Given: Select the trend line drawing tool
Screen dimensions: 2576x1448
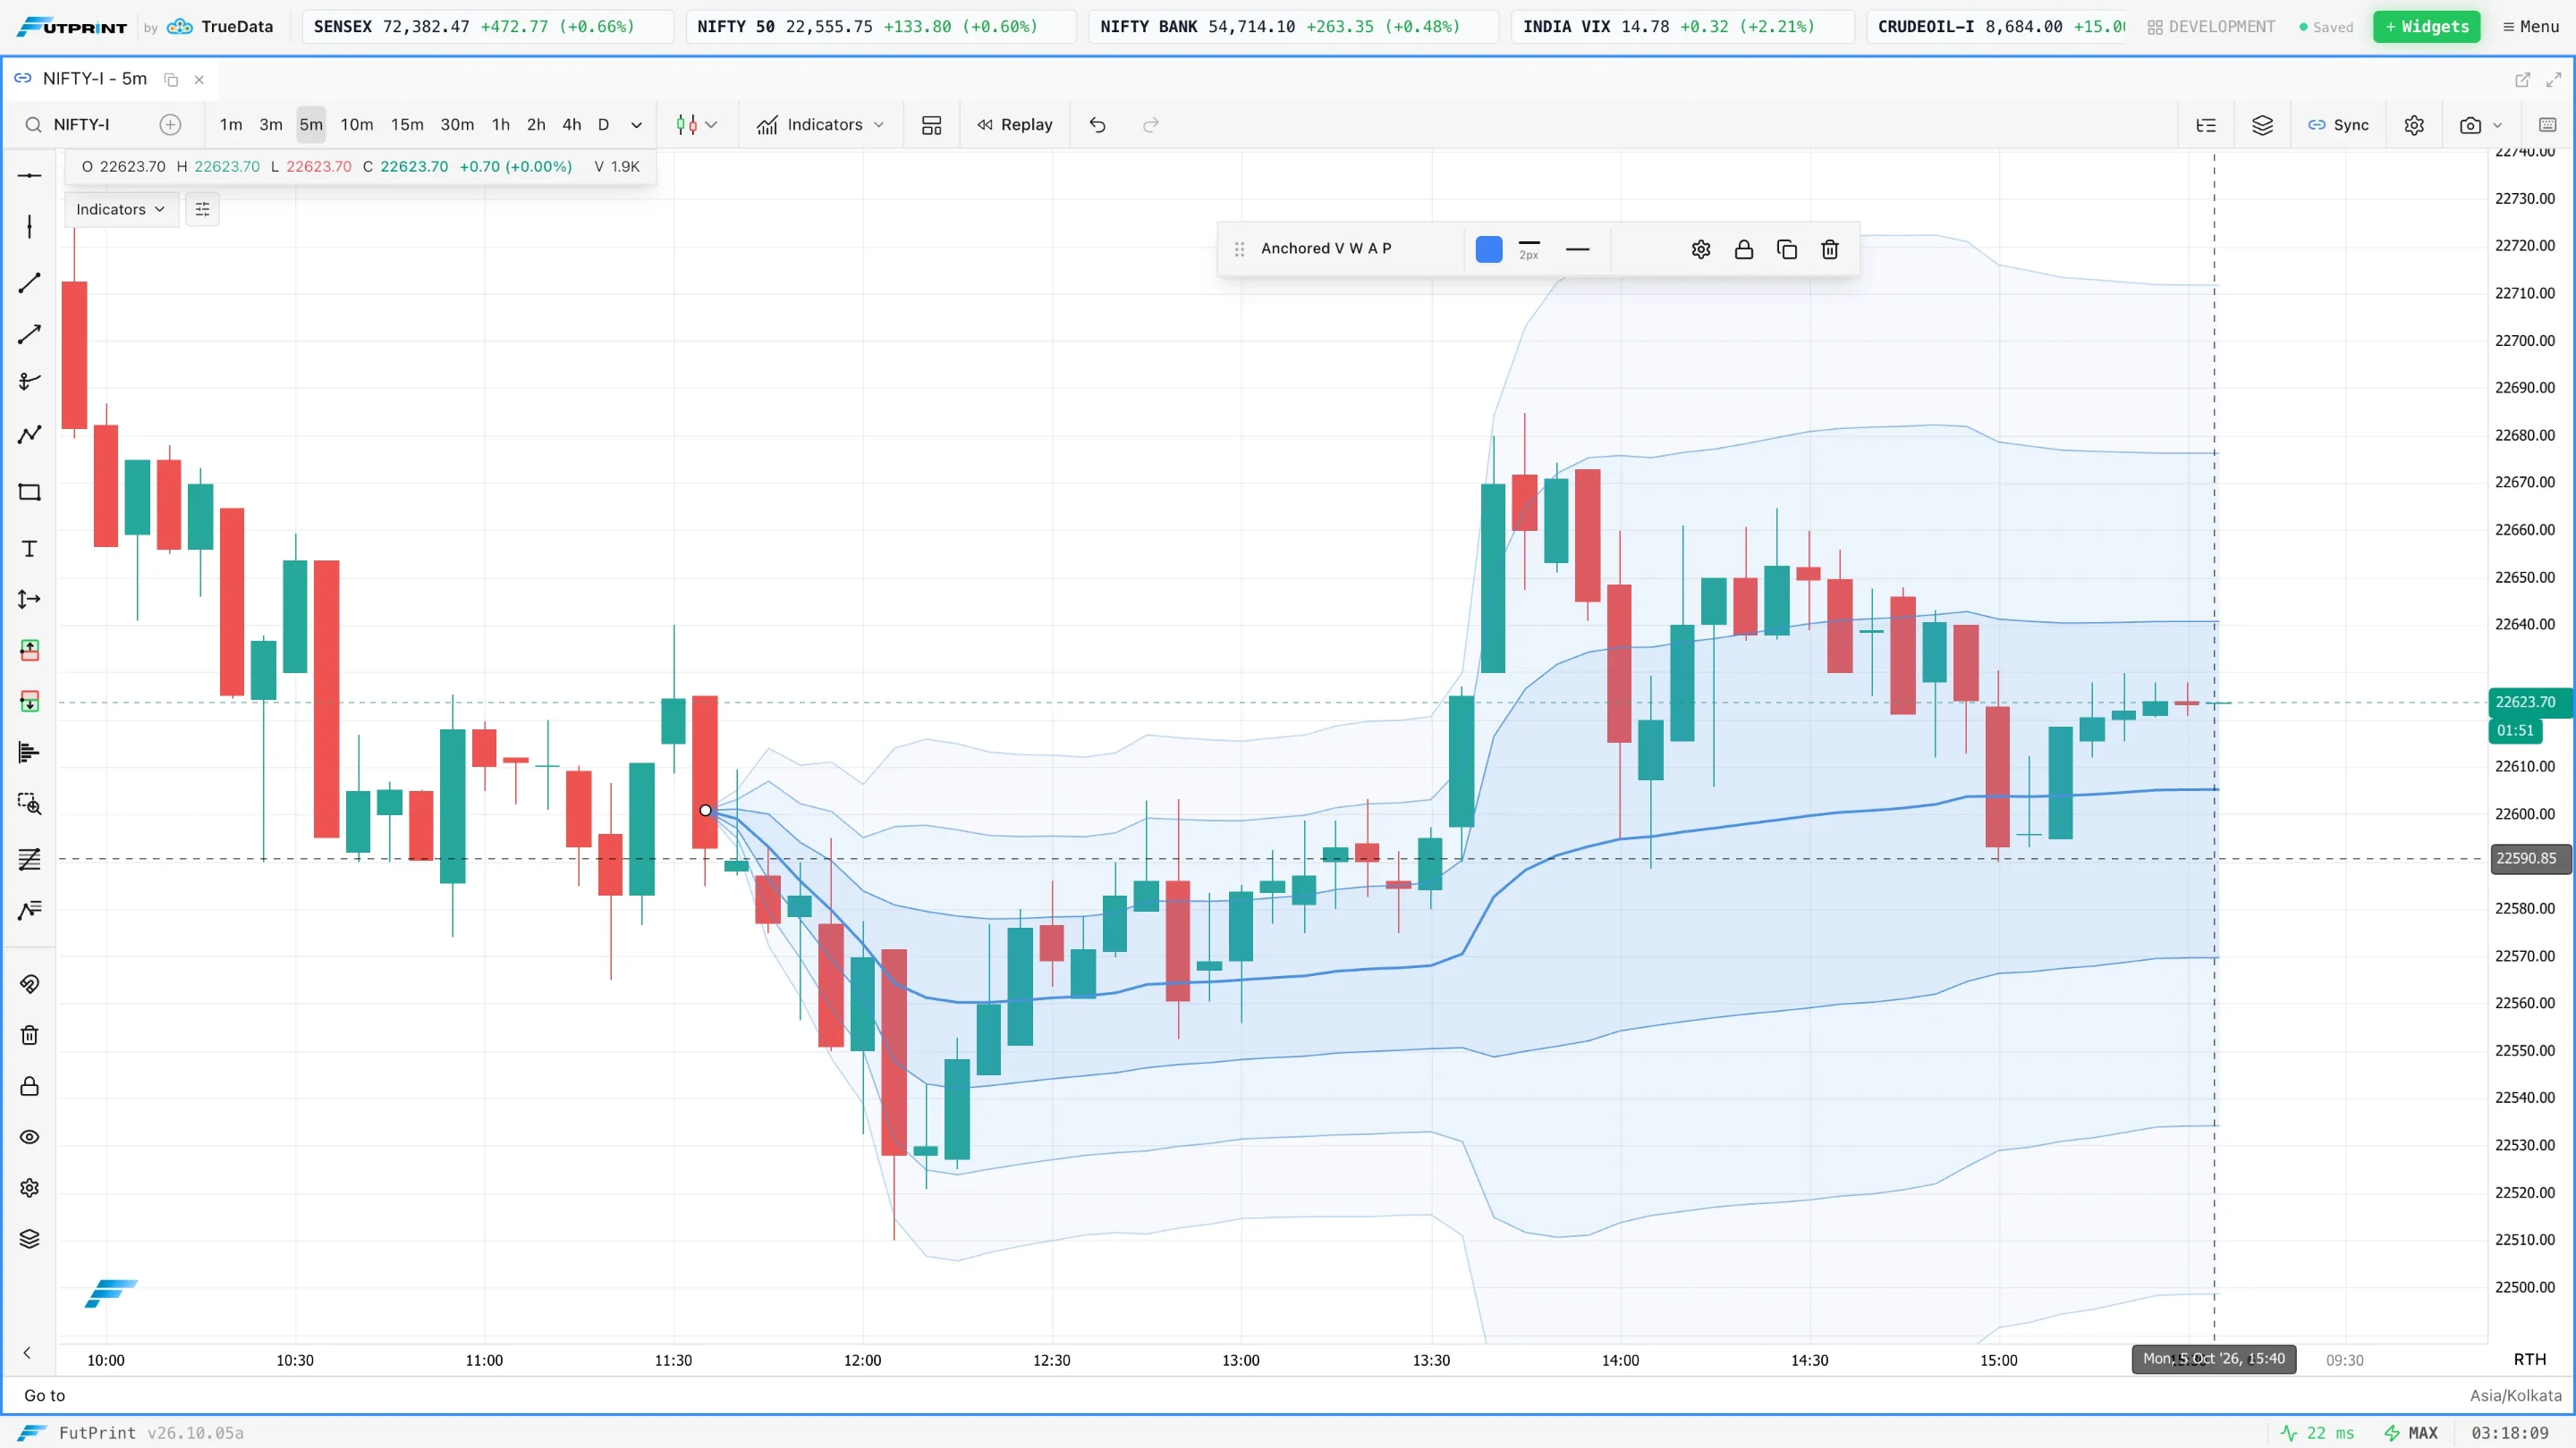Looking at the screenshot, I should pyautogui.click(x=29, y=282).
